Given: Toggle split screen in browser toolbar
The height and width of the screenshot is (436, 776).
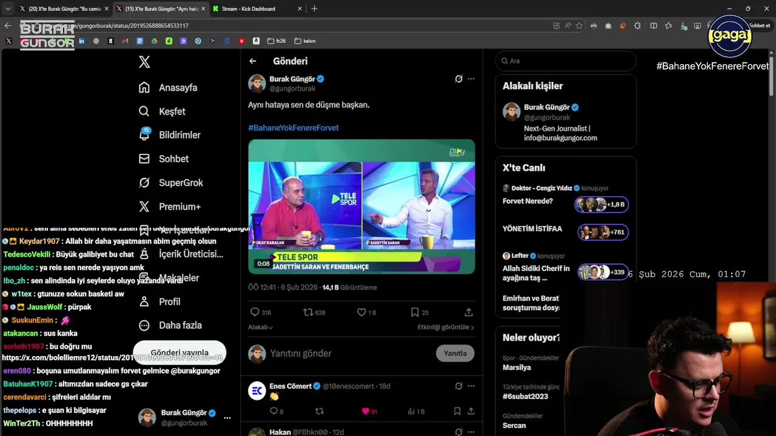Looking at the screenshot, I should pos(654,25).
